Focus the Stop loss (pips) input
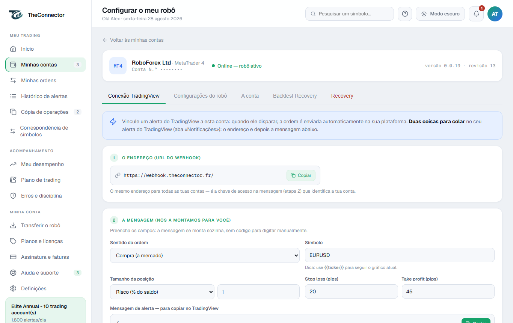The image size is (513, 323). pyautogui.click(x=351, y=291)
